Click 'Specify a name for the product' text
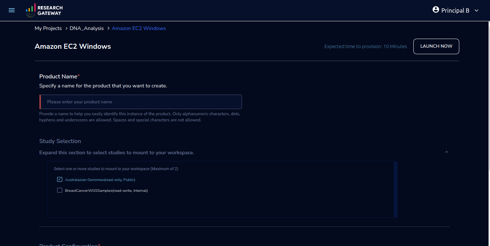Image resolution: width=490 pixels, height=246 pixels. tap(103, 86)
